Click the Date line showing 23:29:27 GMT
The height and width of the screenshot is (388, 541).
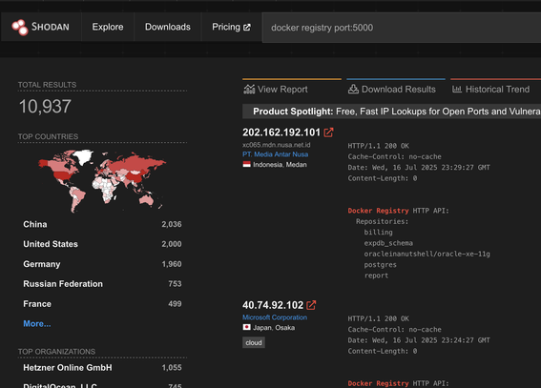[419, 168]
